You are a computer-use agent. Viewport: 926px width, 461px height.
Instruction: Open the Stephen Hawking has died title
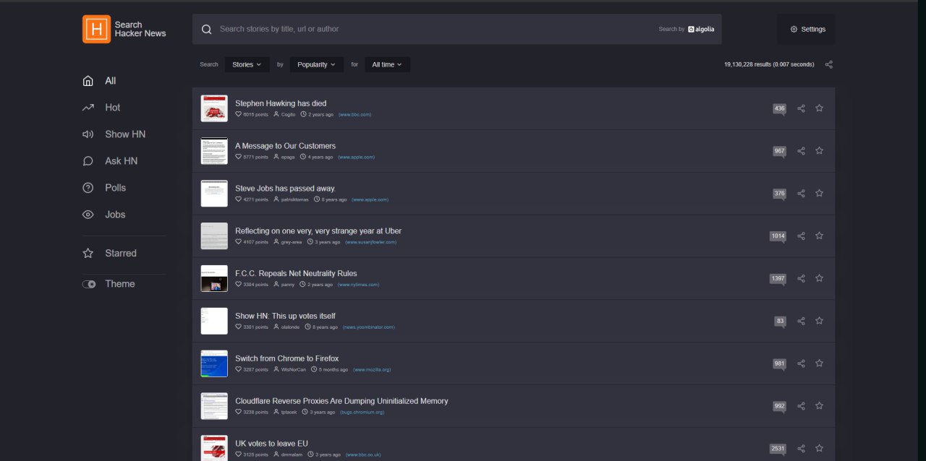tap(281, 103)
